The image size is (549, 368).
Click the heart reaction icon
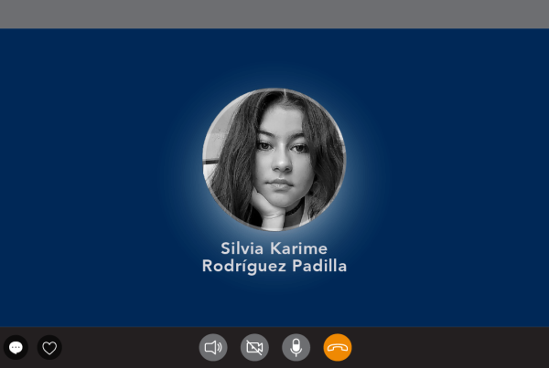[49, 347]
